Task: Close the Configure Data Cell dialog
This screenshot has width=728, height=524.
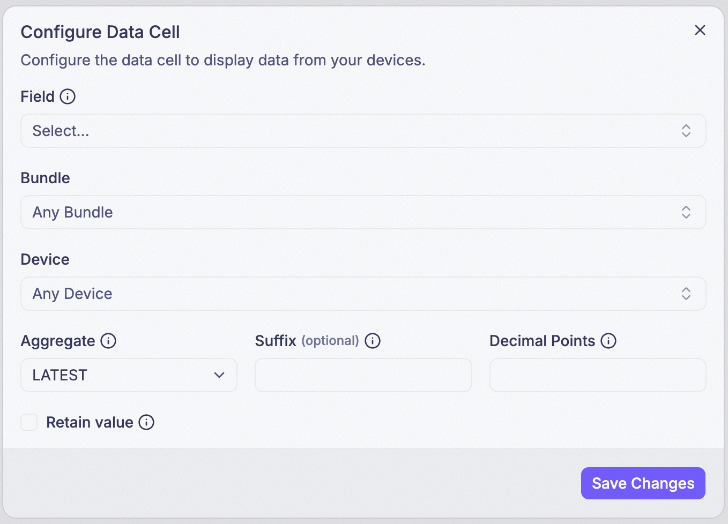Action: (x=700, y=30)
